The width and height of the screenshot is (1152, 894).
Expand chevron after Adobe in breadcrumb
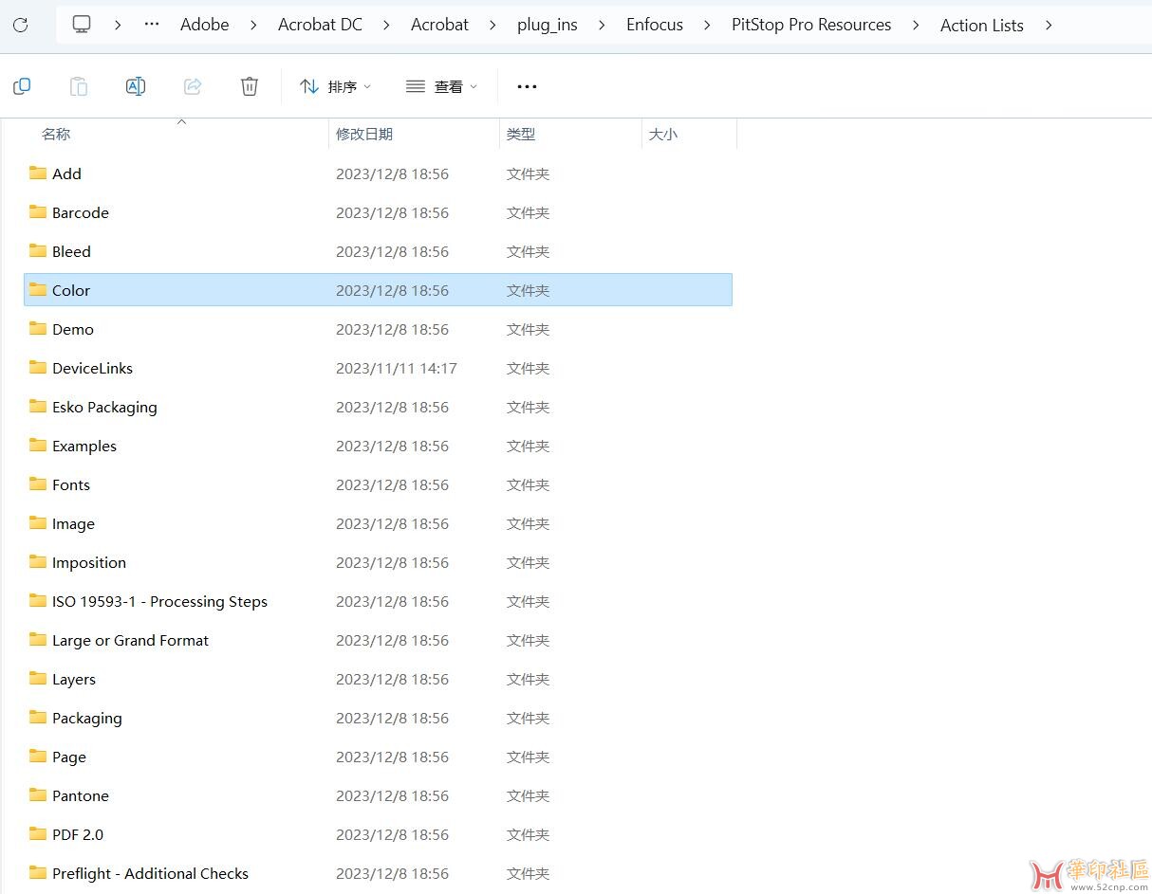click(253, 25)
